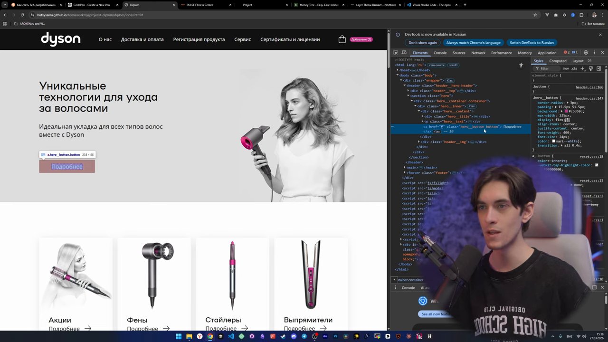608x342 pixels.
Task: Click 'Don't show again' button
Action: click(422, 43)
